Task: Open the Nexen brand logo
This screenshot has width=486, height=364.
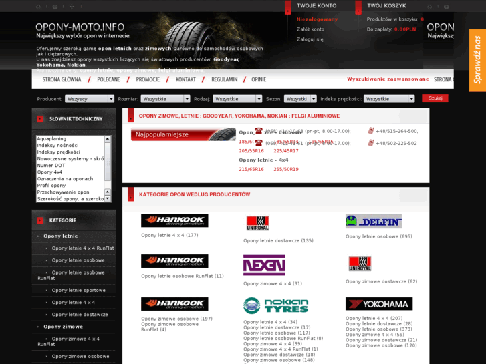Action: (264, 265)
